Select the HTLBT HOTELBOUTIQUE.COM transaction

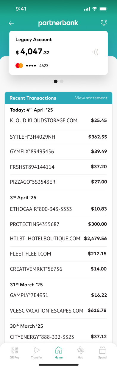(x=58, y=239)
